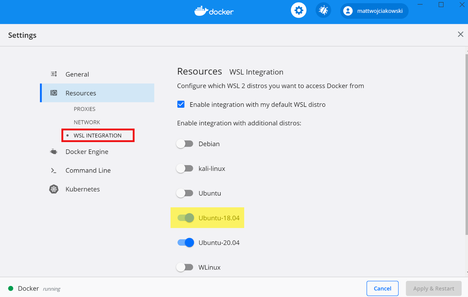The width and height of the screenshot is (468, 297).
Task: Click the Kubernetes wheel icon
Action: pos(54,189)
